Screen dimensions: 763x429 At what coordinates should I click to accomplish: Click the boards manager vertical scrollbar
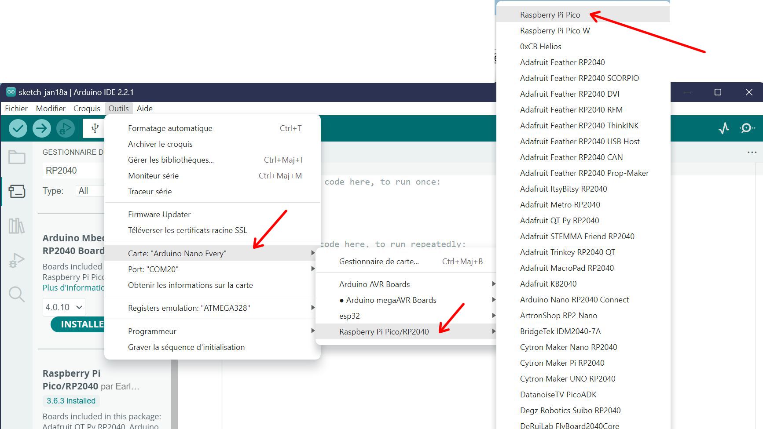(x=174, y=394)
